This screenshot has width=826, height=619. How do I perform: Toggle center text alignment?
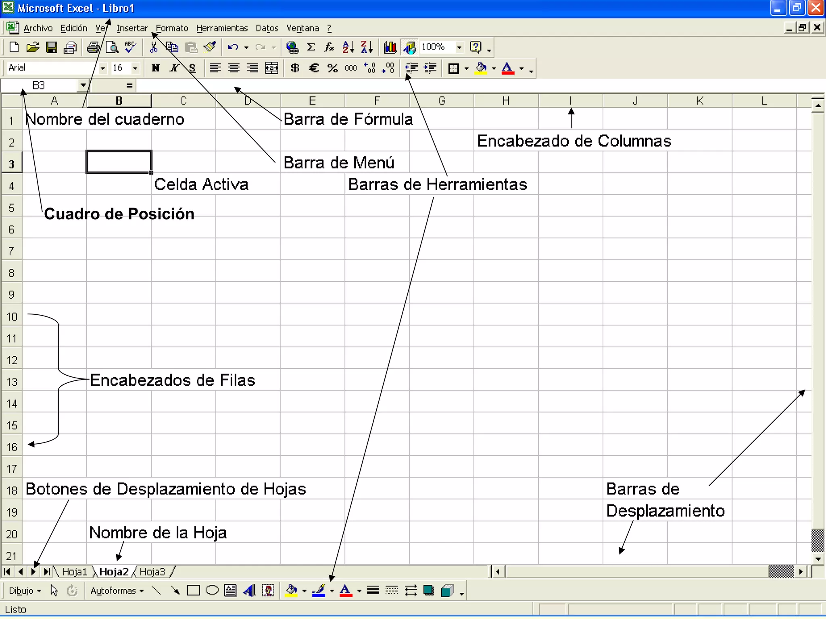[234, 68]
